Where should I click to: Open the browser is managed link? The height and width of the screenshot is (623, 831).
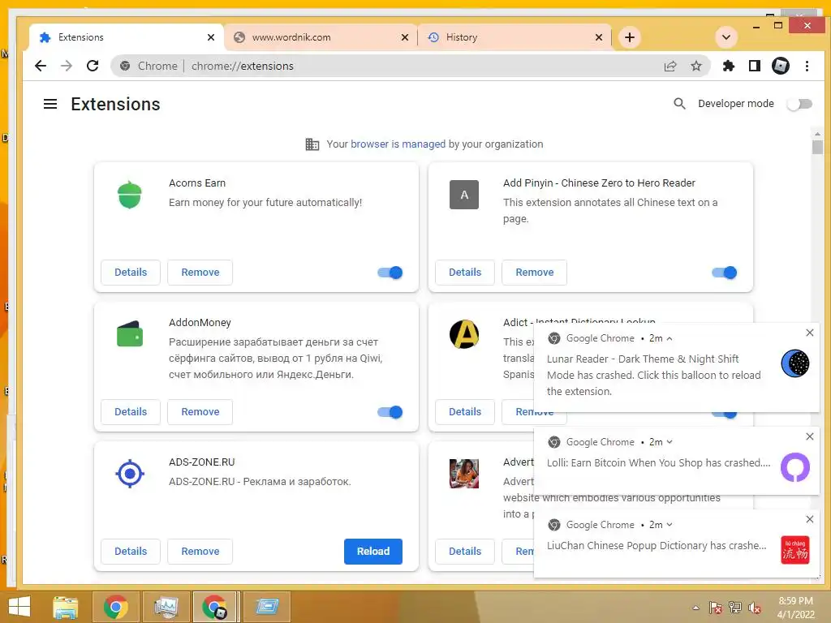click(x=398, y=144)
